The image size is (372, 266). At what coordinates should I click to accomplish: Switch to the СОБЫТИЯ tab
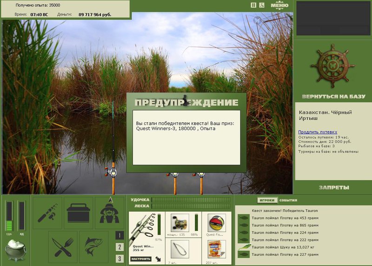288,200
